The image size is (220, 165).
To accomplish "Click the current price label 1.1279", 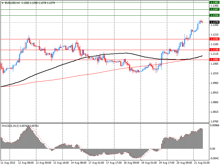I will pos(215,22).
